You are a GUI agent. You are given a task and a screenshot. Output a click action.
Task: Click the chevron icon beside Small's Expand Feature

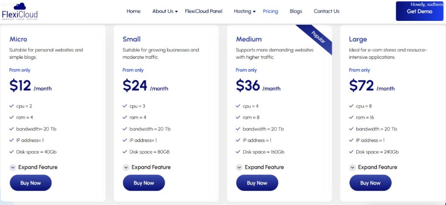(x=126, y=167)
